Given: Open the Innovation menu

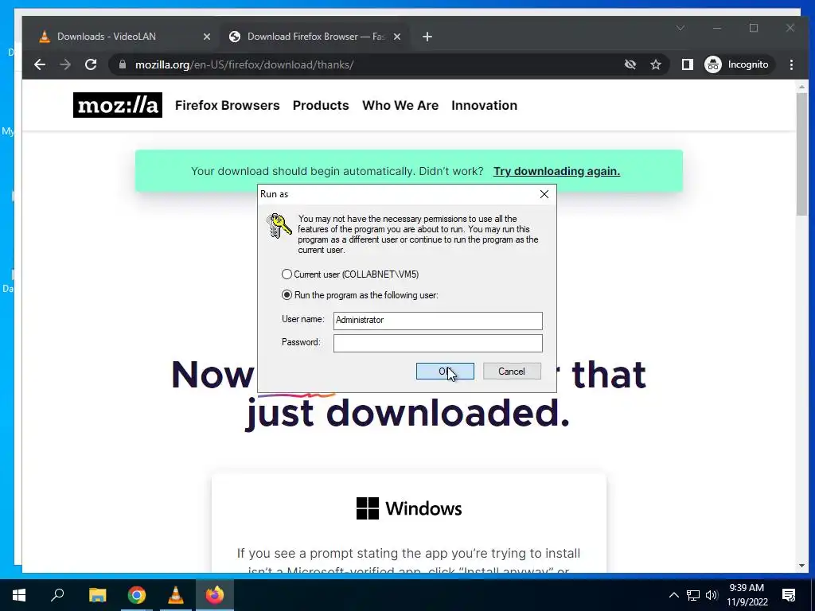Looking at the screenshot, I should point(485,105).
